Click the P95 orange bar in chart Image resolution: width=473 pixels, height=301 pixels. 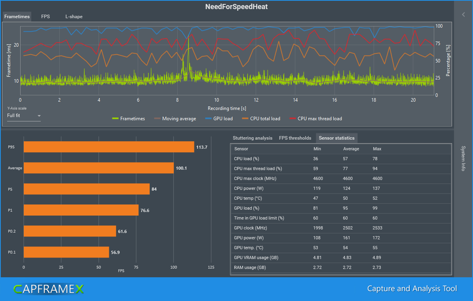point(109,147)
